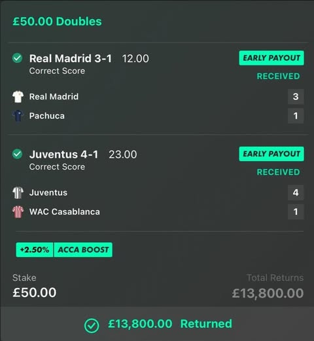Viewport: 314px width, 341px height.
Task: Click the £13,800.00 Returned footer bar
Action: (157, 324)
